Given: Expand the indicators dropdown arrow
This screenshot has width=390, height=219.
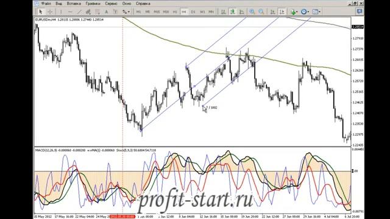Looking at the screenshot, I should 297,12.
